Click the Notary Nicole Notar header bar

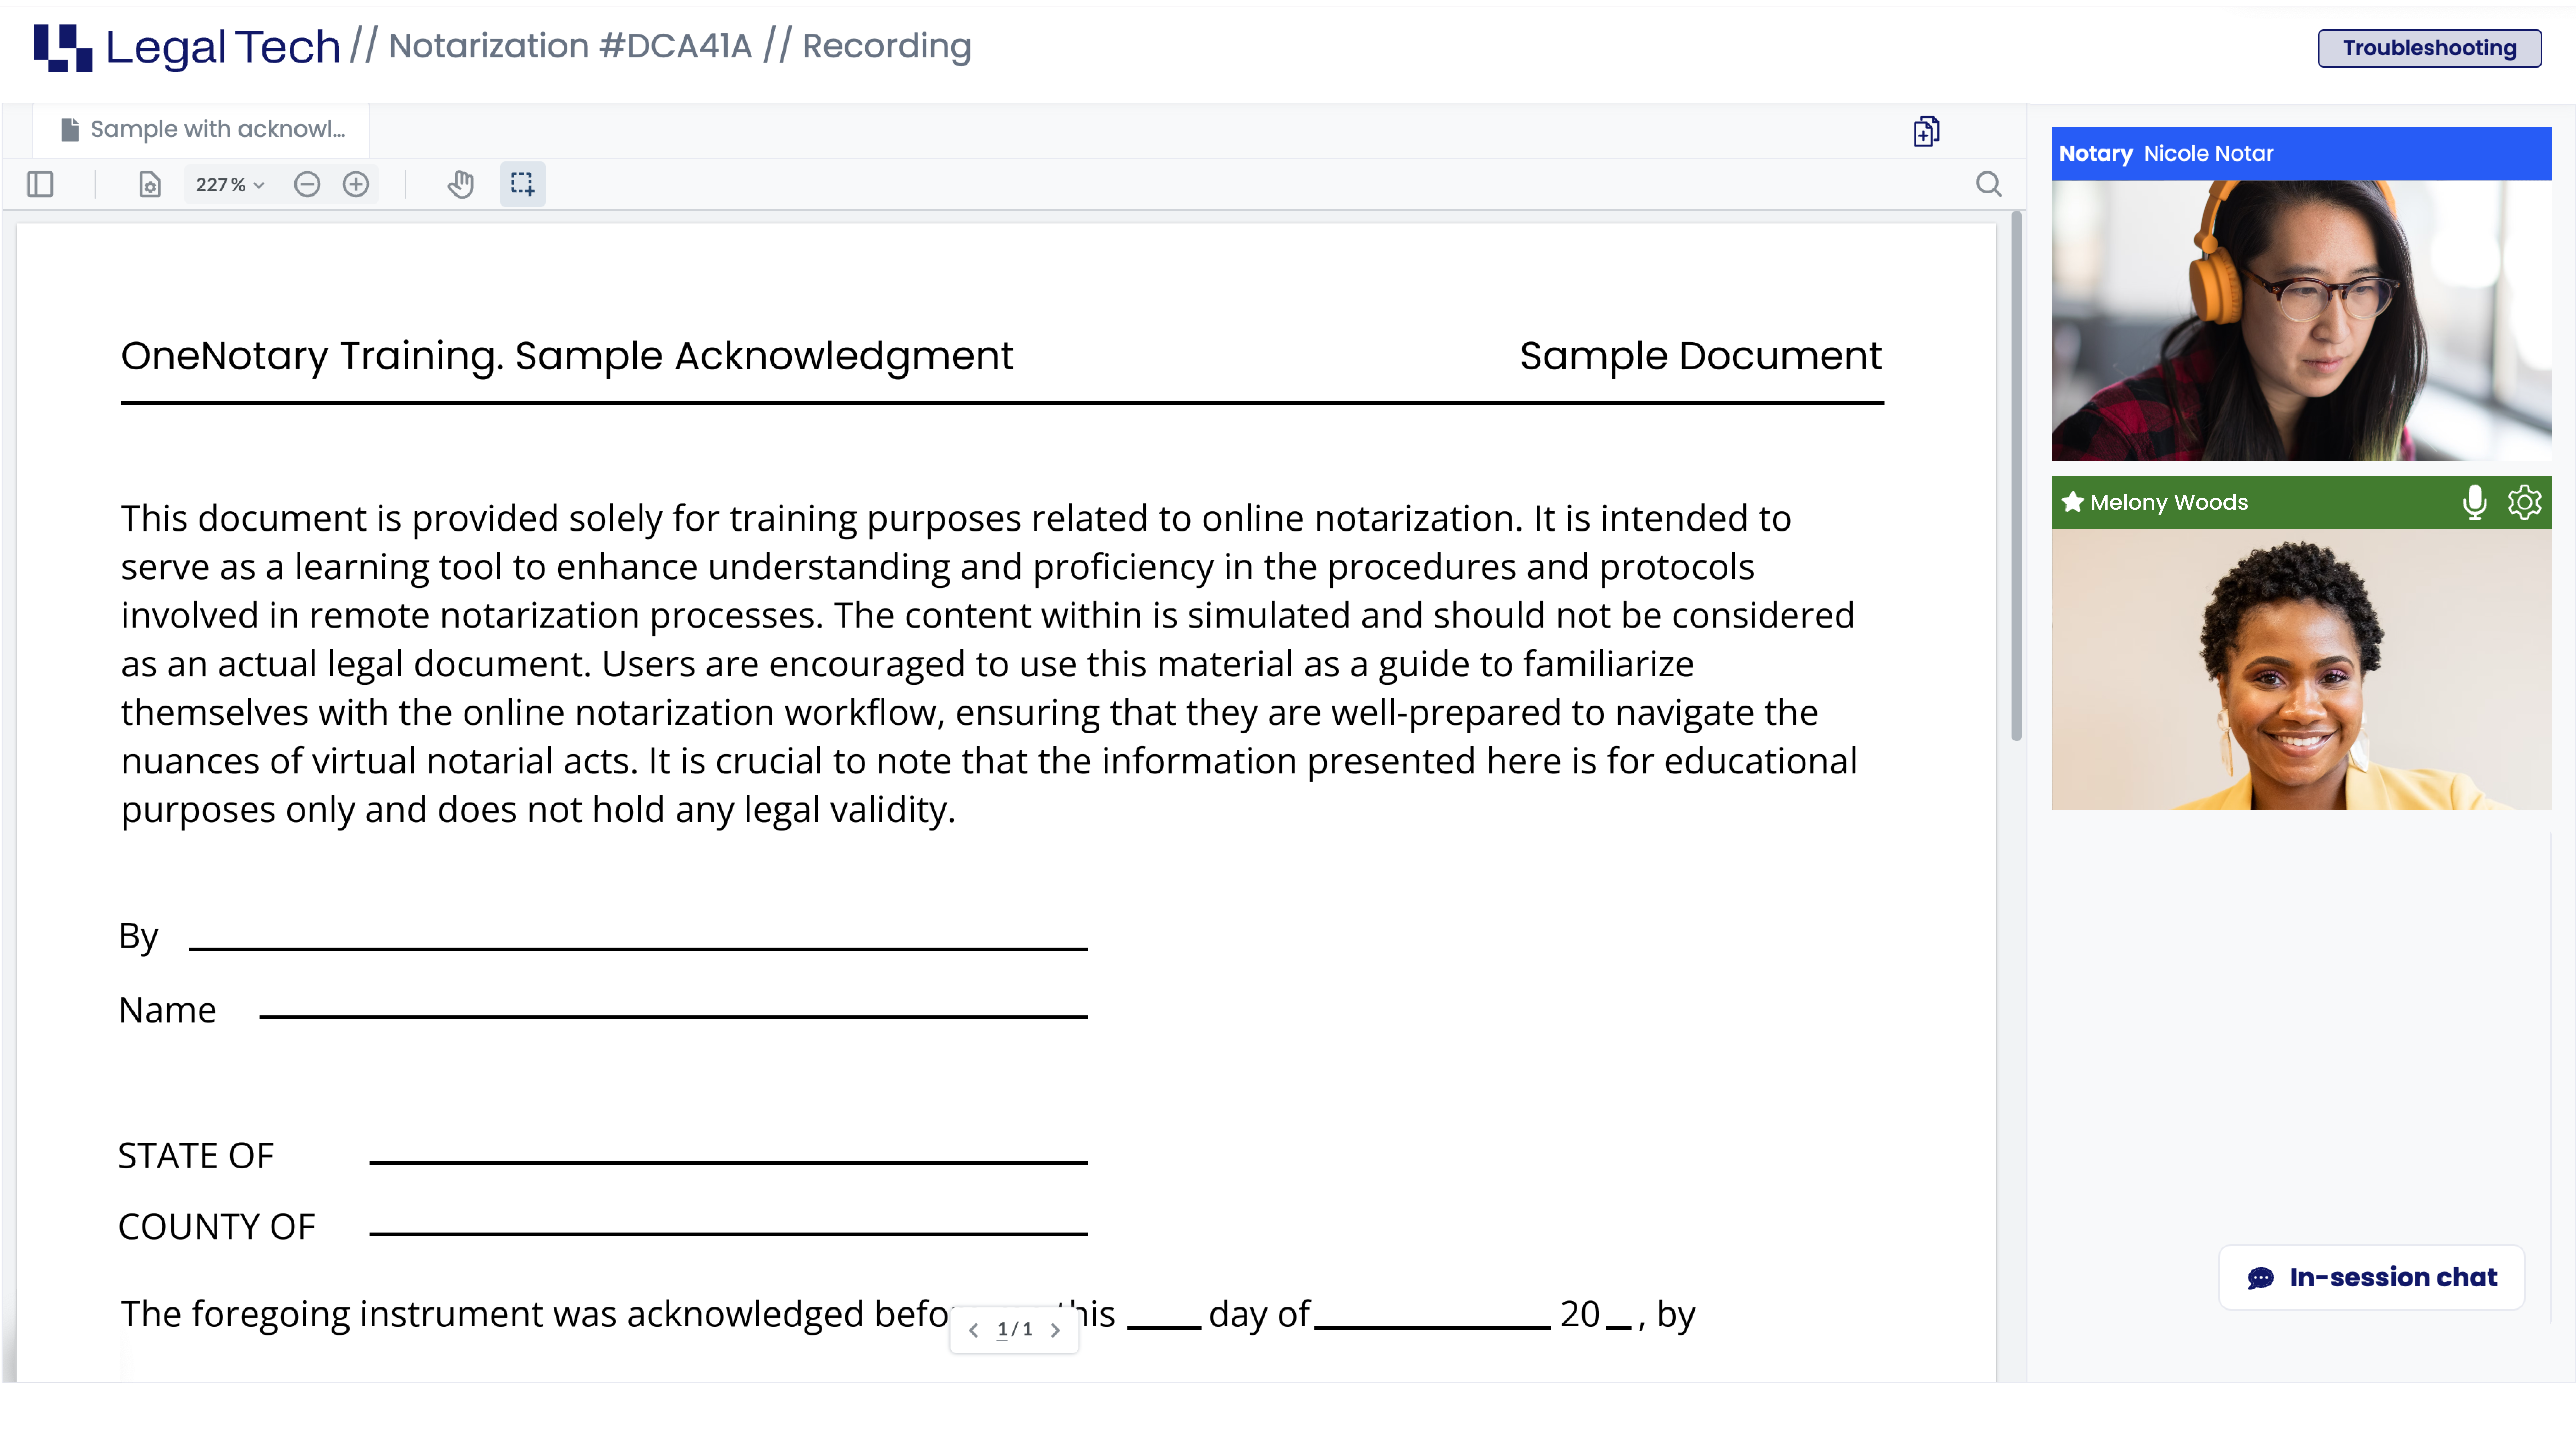click(x=2301, y=154)
